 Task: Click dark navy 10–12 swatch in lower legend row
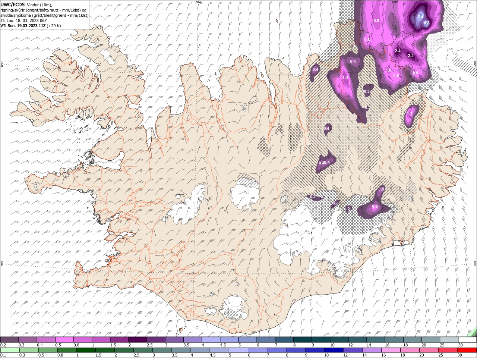click(333, 350)
